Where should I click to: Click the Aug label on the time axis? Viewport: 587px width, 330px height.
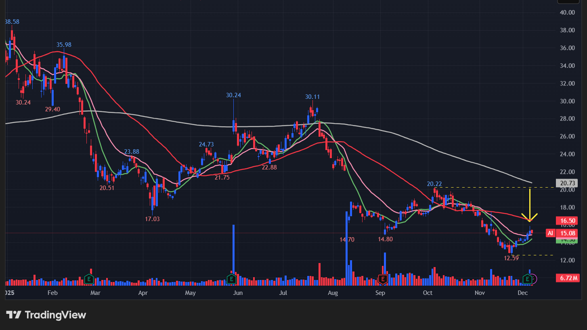[333, 292]
